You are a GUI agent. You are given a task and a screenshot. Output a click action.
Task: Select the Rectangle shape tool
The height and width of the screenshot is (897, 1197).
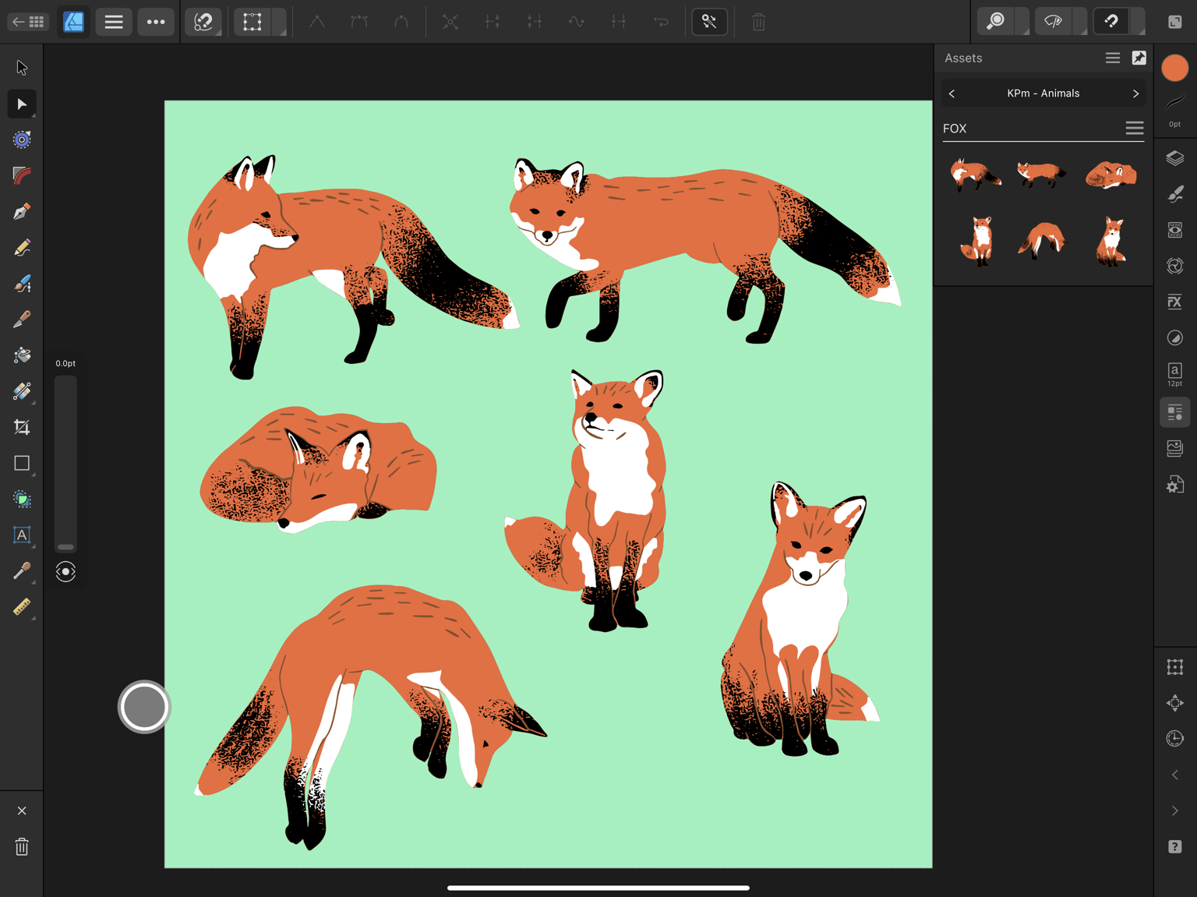tap(22, 463)
